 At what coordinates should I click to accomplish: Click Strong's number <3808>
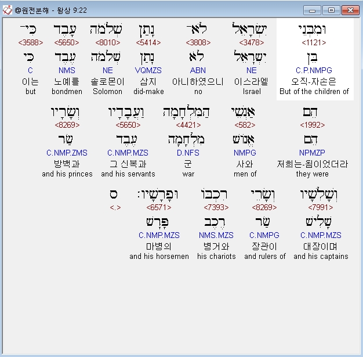(x=198, y=42)
